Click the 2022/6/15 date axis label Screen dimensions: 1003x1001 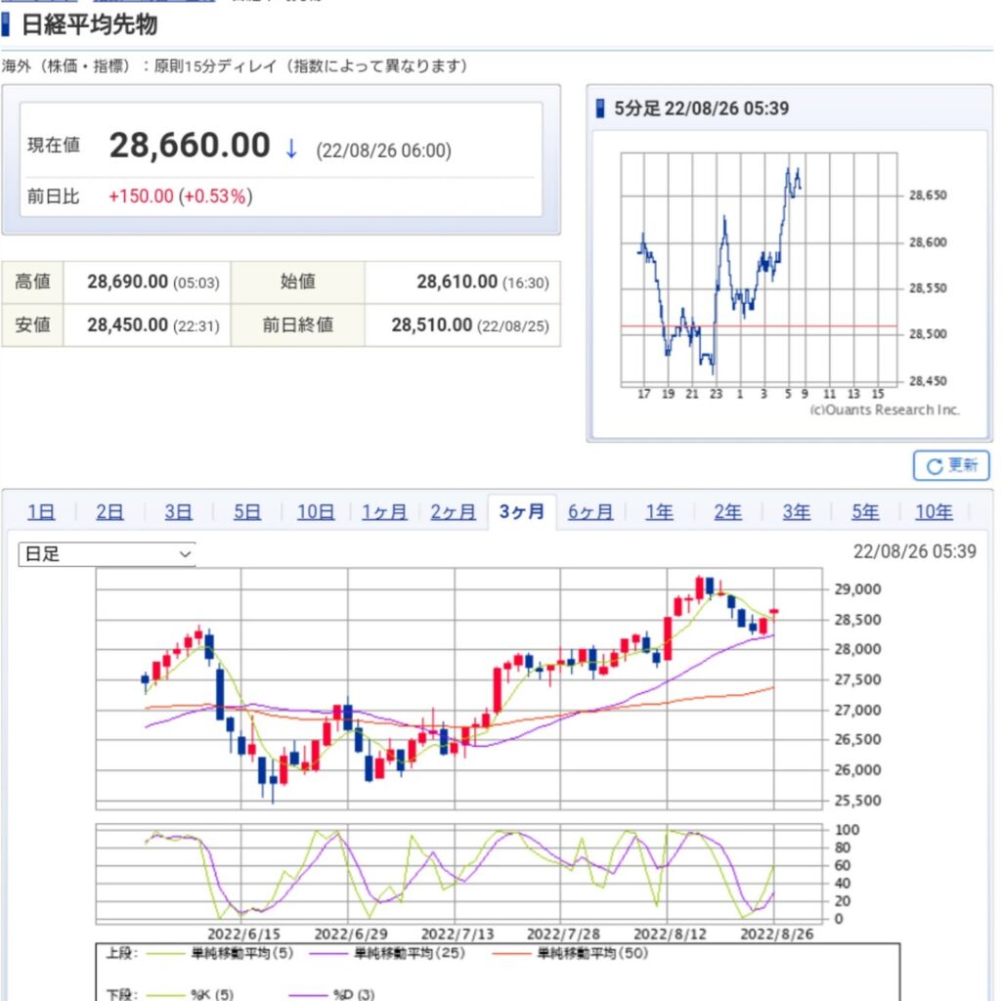click(x=243, y=934)
